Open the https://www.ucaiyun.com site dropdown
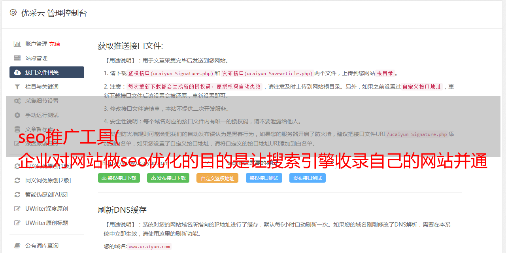Image resolution: width=506 pixels, height=253 pixels. [155, 162]
